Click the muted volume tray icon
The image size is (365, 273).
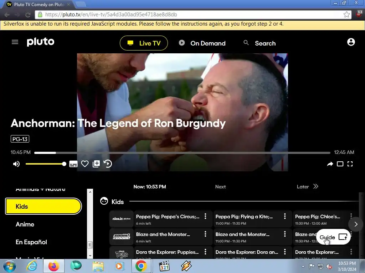click(x=329, y=267)
